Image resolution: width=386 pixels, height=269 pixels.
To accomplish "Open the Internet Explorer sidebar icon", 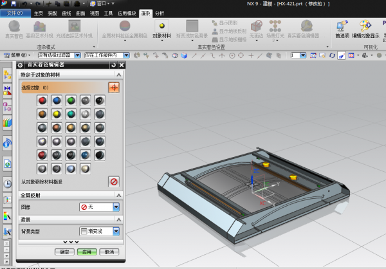I will click(7, 163).
